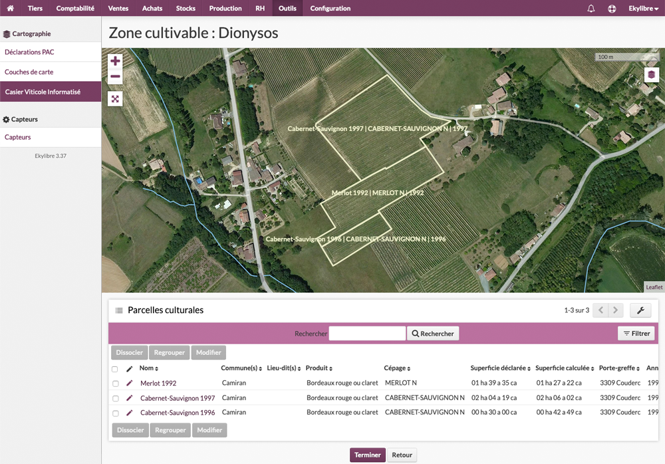This screenshot has height=464, width=665.
Task: Sort table by Commune(s) column
Action: [241, 368]
